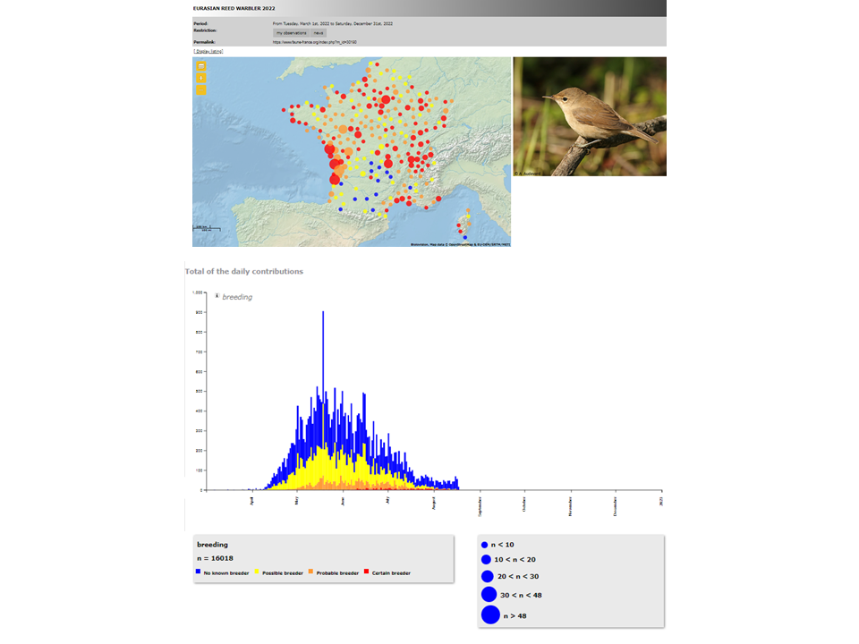
Task: Zoom in on the France map
Action: pyautogui.click(x=201, y=78)
